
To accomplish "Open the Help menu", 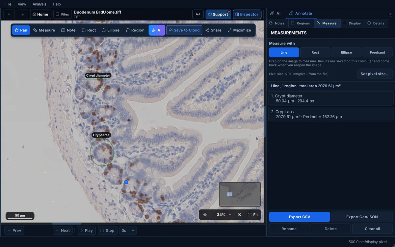I will click(x=57, y=4).
